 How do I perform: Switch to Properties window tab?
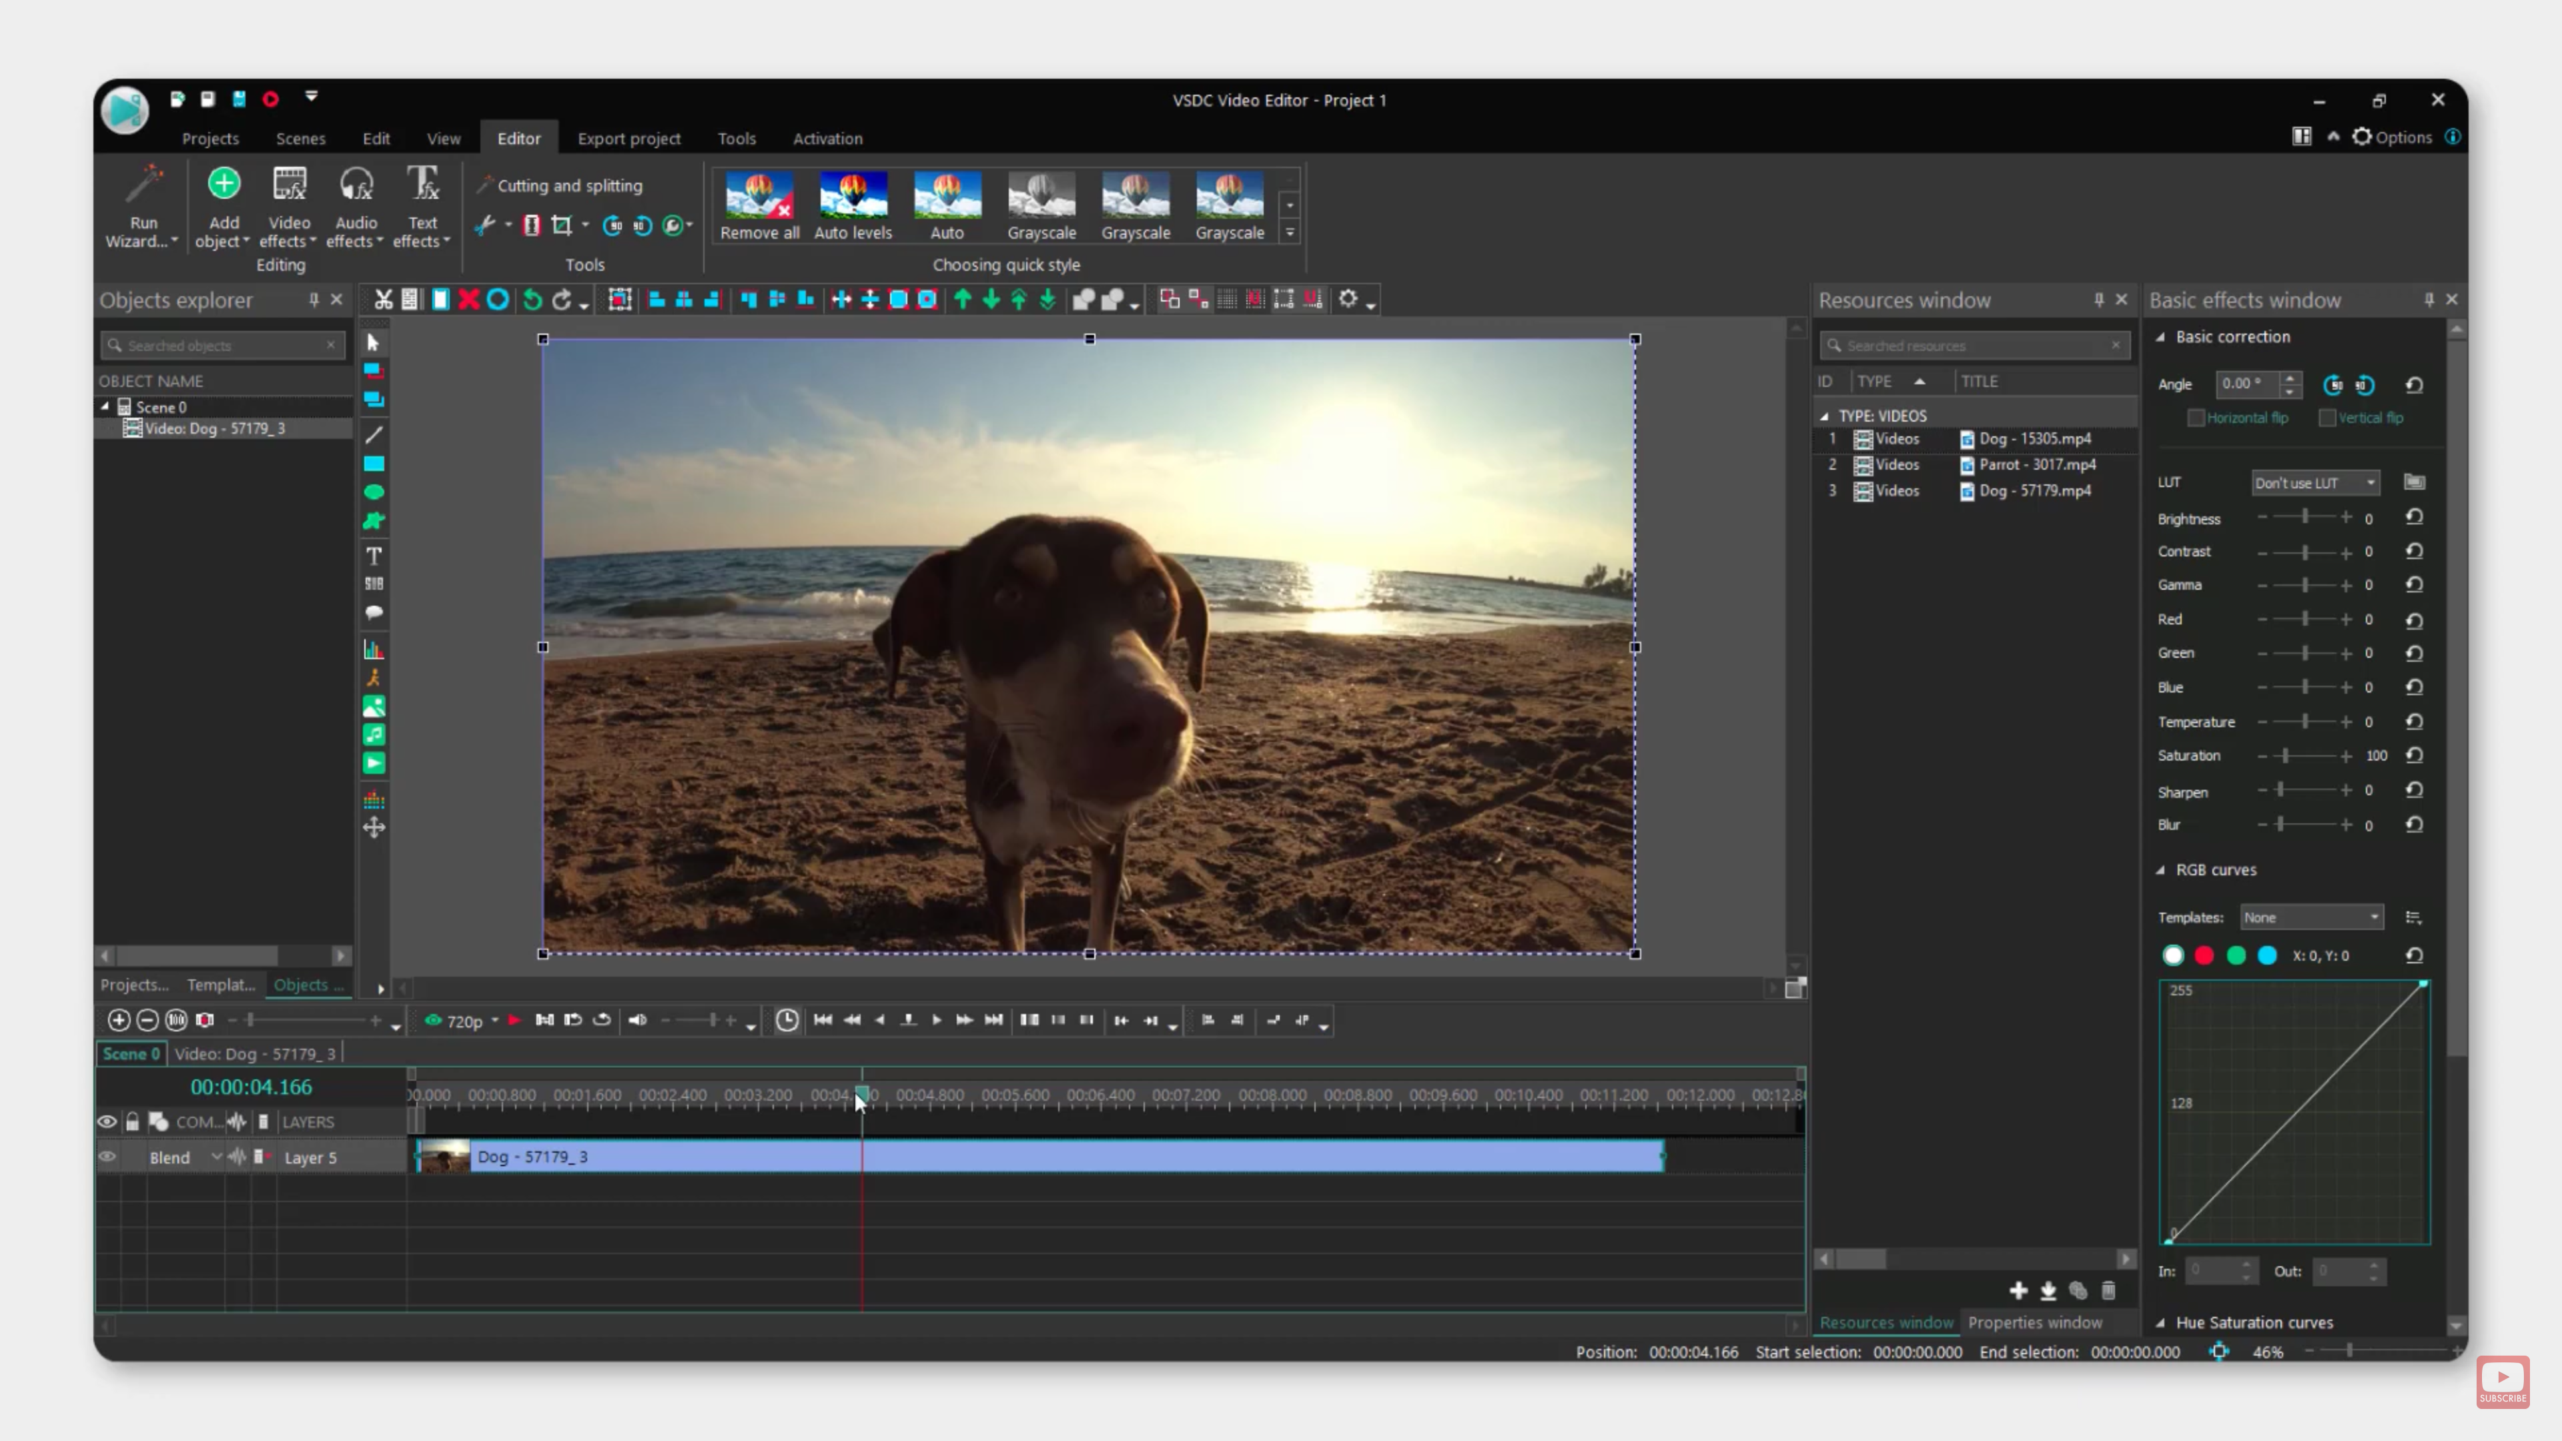click(x=2034, y=1322)
